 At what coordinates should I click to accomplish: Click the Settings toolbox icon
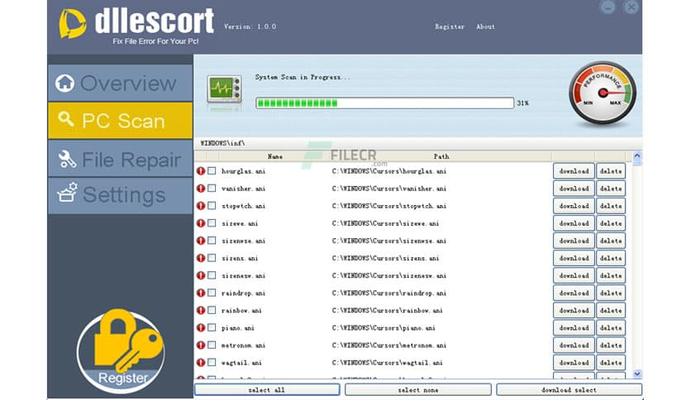point(67,193)
